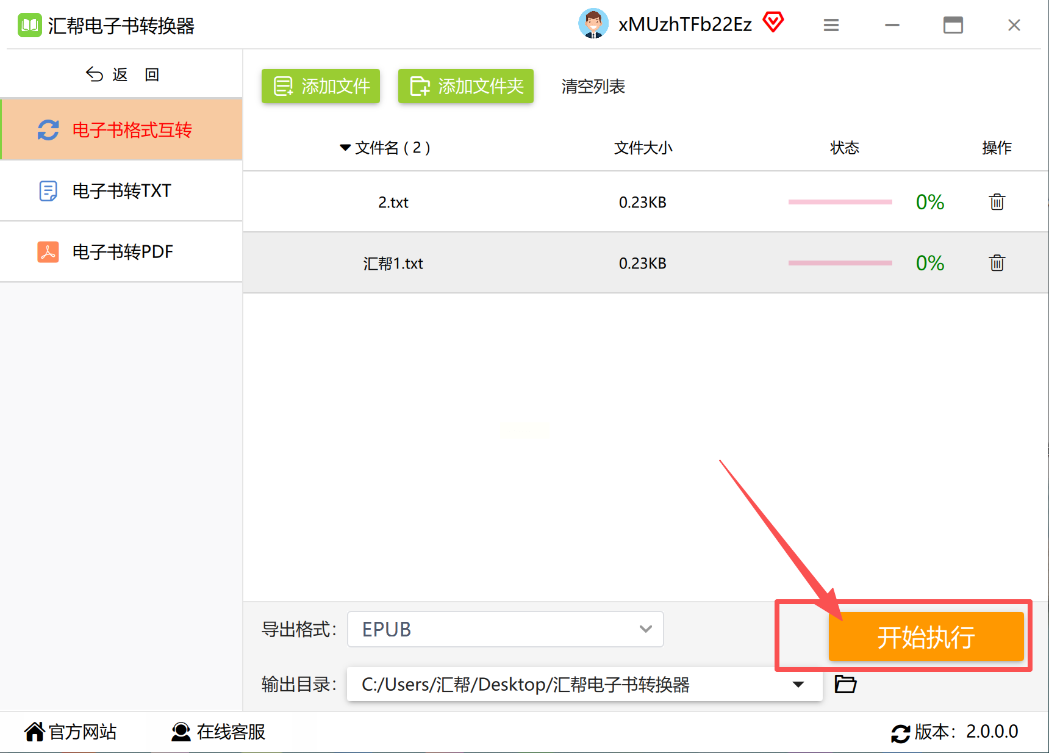Viewport: 1049px width, 753px height.
Task: Delete the 2.txt file with trash icon
Action: [x=997, y=202]
